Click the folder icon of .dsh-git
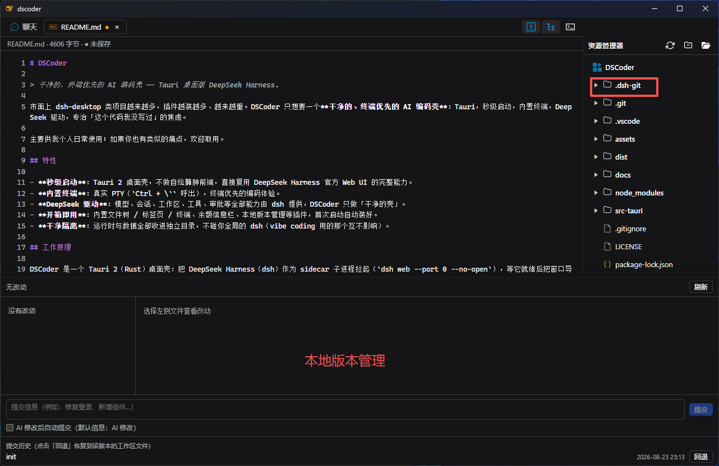The image size is (719, 466). (607, 85)
